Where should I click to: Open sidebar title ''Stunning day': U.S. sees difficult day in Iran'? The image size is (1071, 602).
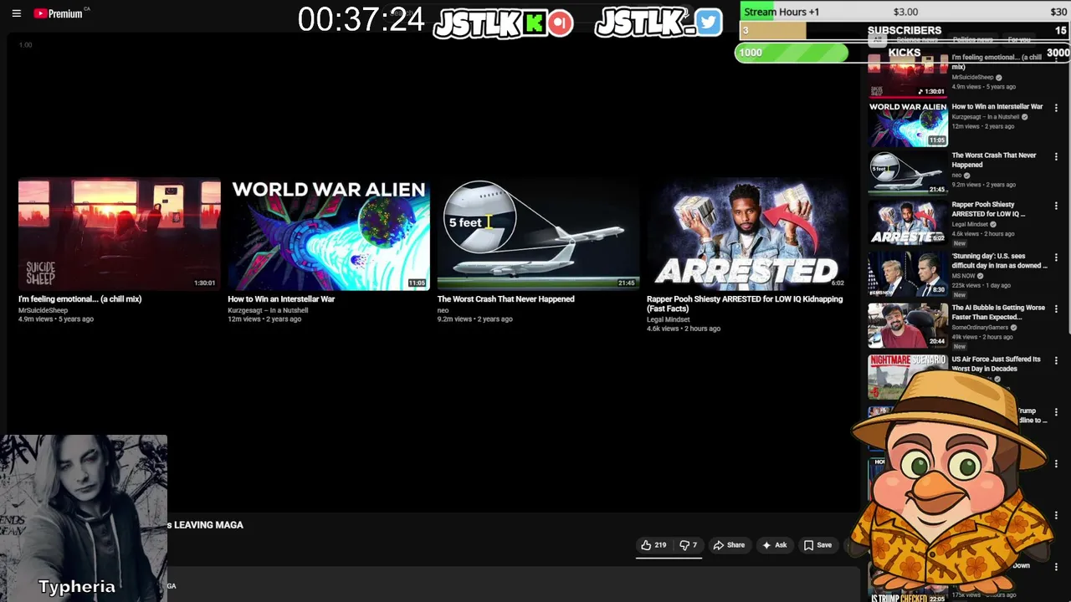click(x=999, y=261)
